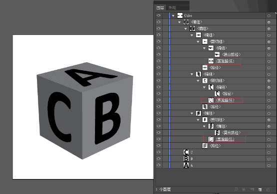
Task: Select the sublayer named B
Action: coord(191,159)
